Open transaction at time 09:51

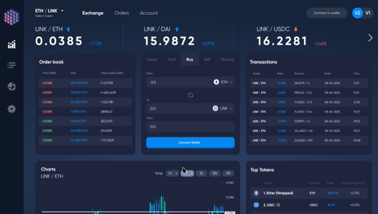(x=309, y=131)
